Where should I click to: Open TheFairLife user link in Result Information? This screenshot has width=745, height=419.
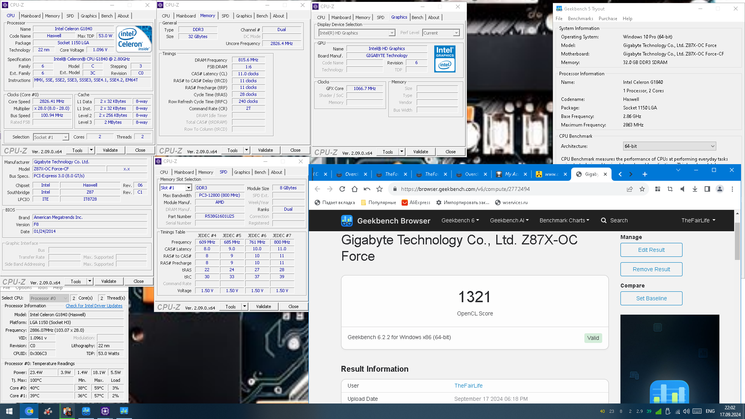pos(468,386)
